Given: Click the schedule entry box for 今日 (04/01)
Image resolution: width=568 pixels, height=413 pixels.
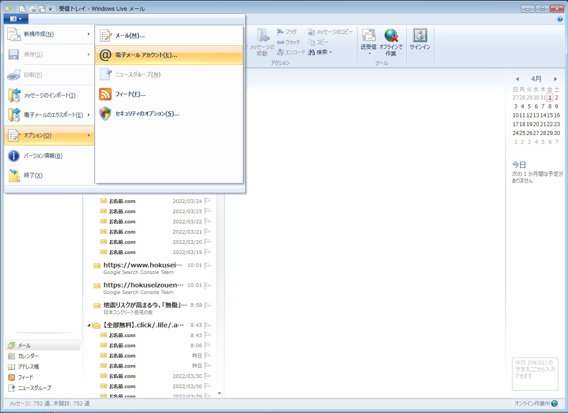Looking at the screenshot, I should tap(535, 374).
